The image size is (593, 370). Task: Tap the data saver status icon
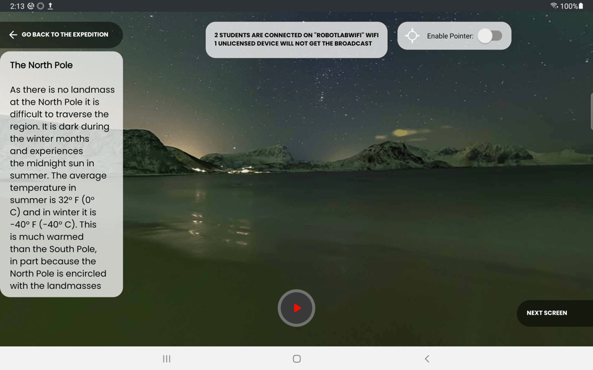pyautogui.click(x=30, y=6)
